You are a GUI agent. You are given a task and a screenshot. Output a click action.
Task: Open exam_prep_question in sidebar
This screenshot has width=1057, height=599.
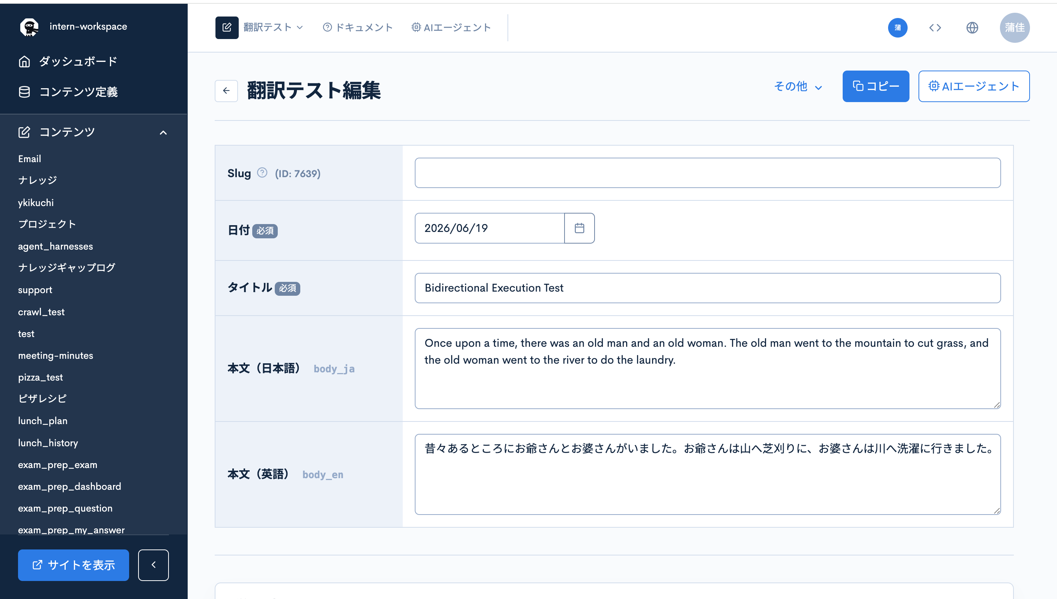(65, 508)
